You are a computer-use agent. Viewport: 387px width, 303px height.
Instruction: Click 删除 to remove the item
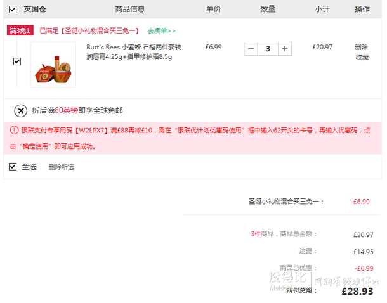362,47
